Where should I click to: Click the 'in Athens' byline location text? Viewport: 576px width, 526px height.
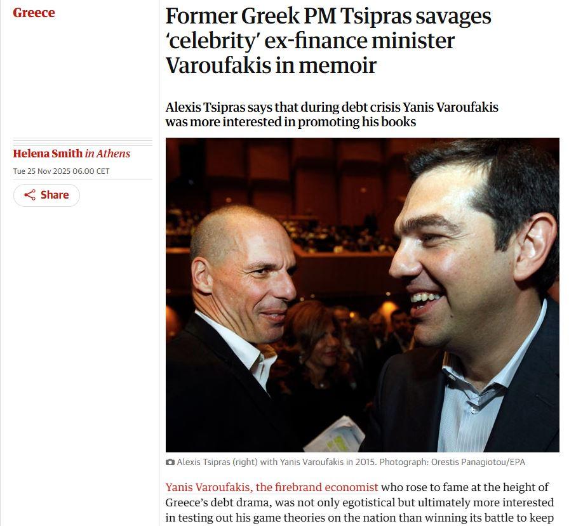coord(107,154)
